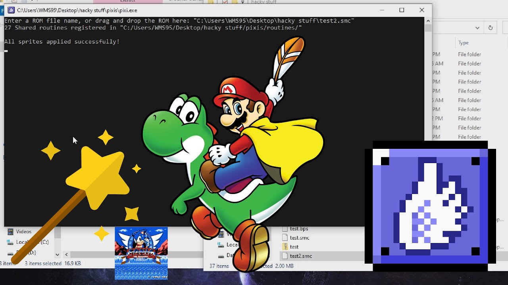This screenshot has height=285, width=508.
Task: Sort by the Type column header
Action: tap(464, 43)
